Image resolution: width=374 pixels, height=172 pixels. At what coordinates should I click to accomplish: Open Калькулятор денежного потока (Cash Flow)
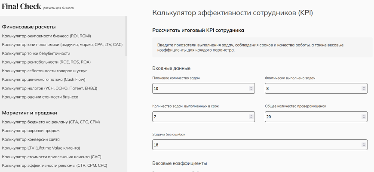coord(43,80)
